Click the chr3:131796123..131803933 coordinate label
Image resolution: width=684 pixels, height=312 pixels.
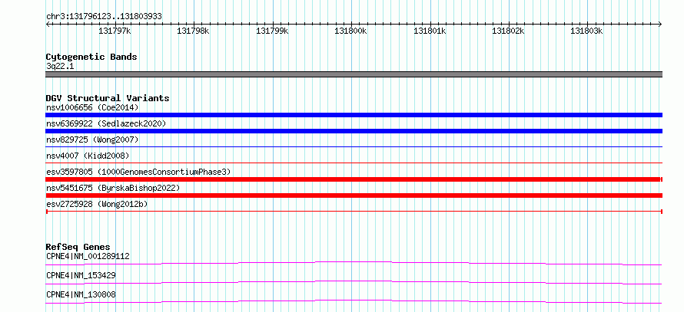(x=104, y=17)
